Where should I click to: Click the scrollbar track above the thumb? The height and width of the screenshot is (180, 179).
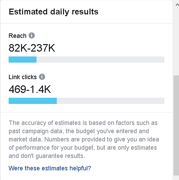coord(176,41)
